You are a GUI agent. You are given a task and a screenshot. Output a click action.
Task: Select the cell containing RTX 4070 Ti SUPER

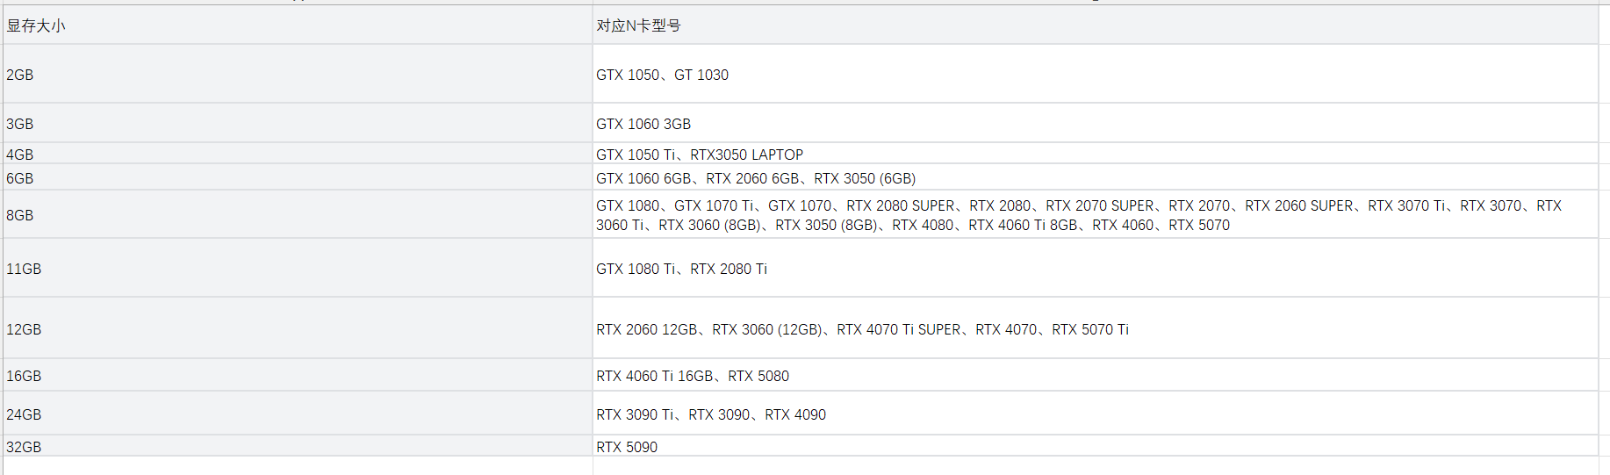pyautogui.click(x=1096, y=328)
